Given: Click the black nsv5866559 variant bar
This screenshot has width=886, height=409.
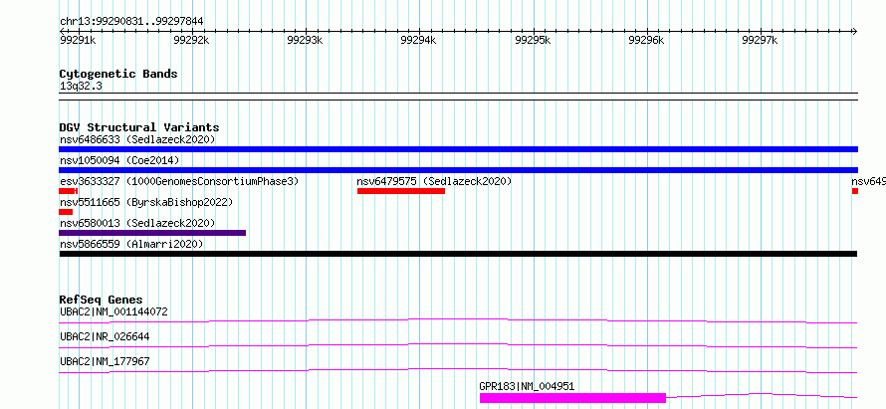Looking at the screenshot, I should point(458,254).
